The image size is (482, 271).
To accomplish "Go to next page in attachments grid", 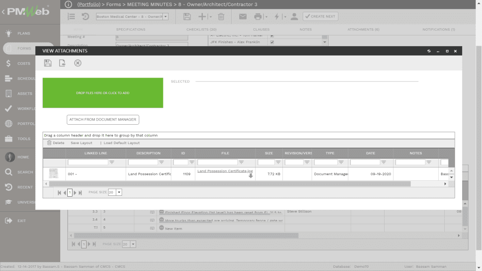I will 75,192.
